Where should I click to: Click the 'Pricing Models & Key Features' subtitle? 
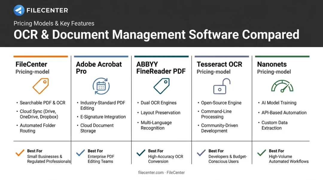coord(54,24)
